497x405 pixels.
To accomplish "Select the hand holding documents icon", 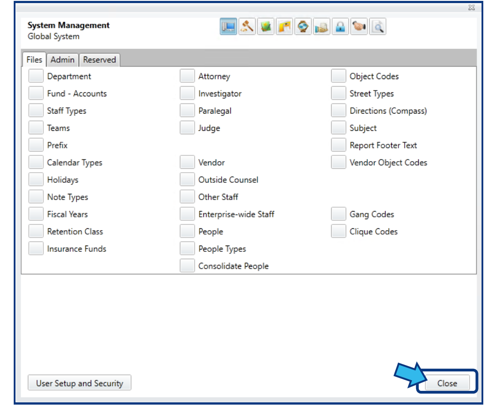I will pyautogui.click(x=321, y=26).
